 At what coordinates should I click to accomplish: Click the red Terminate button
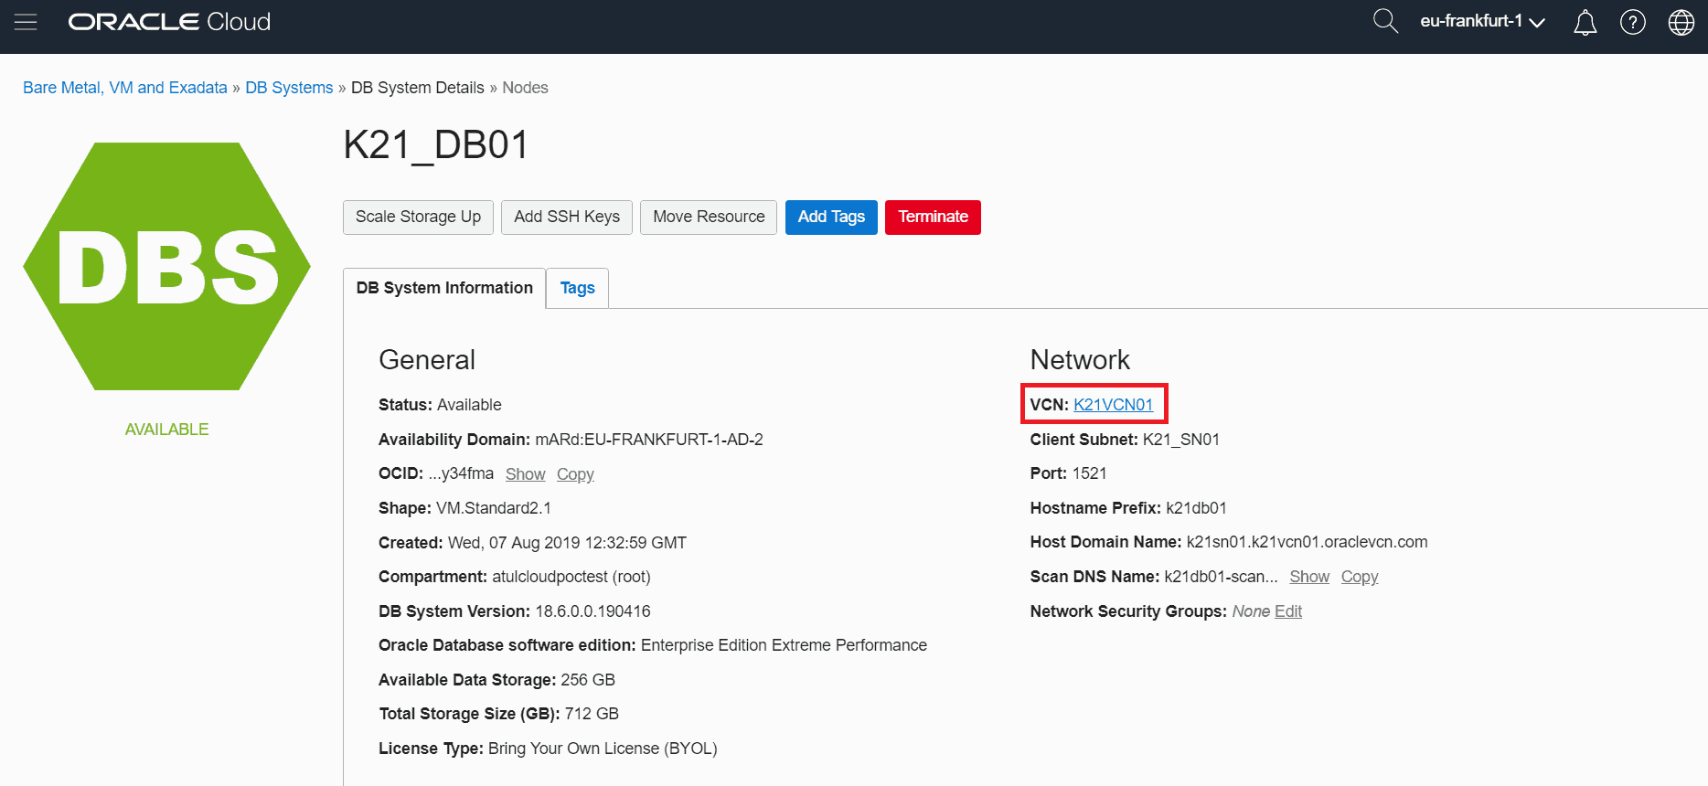pyautogui.click(x=933, y=218)
